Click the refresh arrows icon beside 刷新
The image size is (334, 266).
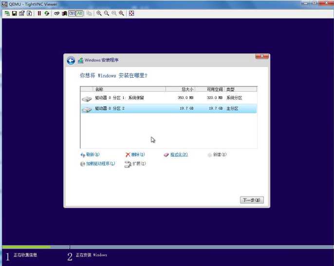pyautogui.click(x=83, y=155)
